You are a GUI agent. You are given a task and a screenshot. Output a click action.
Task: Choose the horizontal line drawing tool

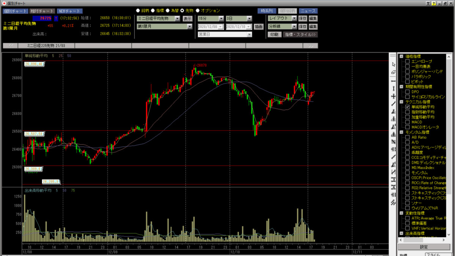click(393, 81)
